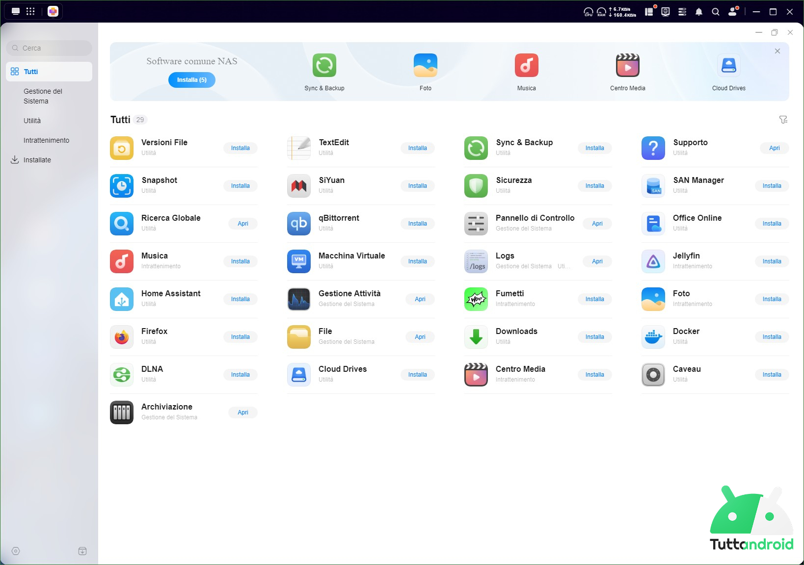Open the remote desktop monitor icon
This screenshot has height=565, width=804.
coord(666,12)
